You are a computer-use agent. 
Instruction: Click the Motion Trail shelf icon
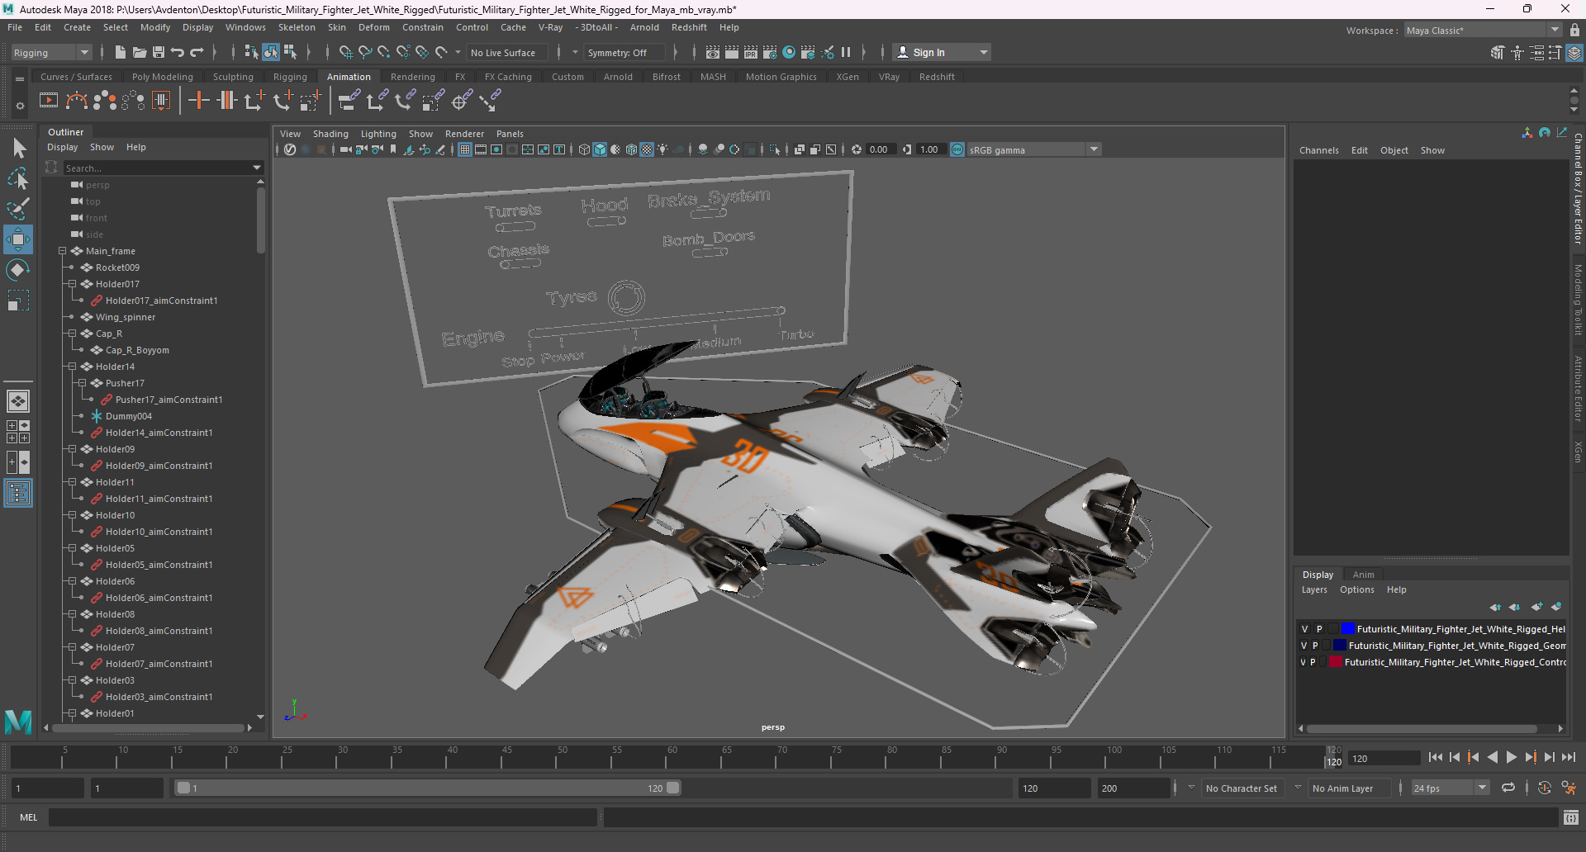[x=77, y=101]
